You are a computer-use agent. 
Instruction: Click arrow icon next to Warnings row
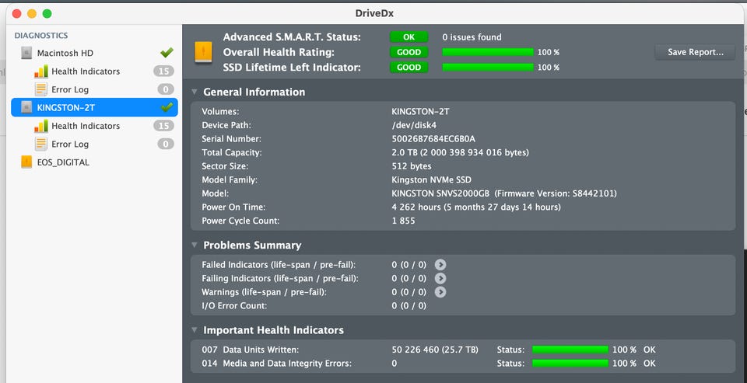[x=440, y=292]
